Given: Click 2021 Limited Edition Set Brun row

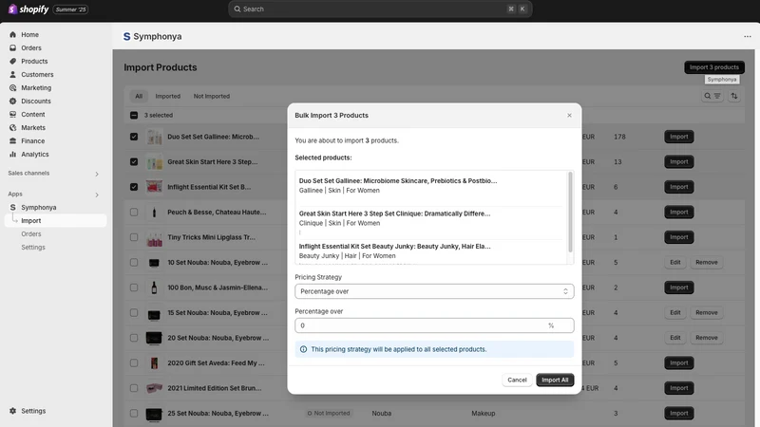Looking at the screenshot, I should pos(215,388).
